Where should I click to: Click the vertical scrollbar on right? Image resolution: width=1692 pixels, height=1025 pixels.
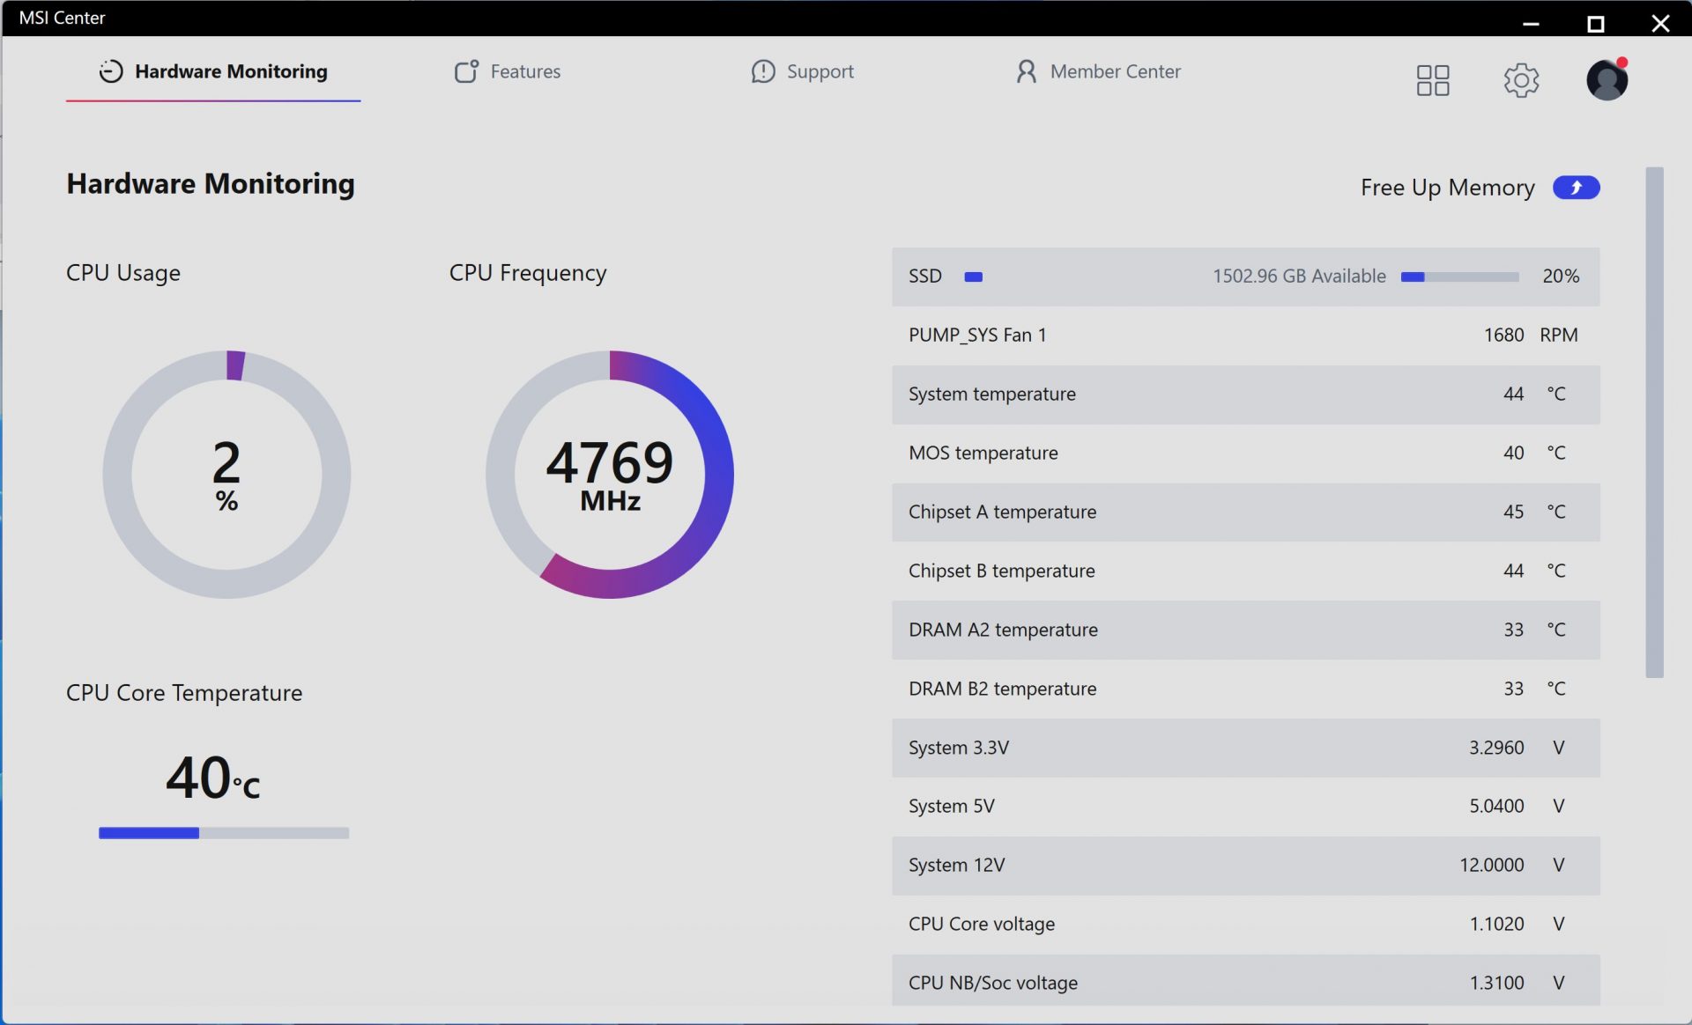point(1654,423)
